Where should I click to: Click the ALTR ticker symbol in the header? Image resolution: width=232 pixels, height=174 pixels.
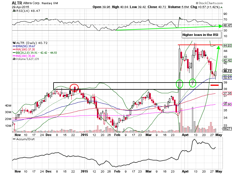17,3
